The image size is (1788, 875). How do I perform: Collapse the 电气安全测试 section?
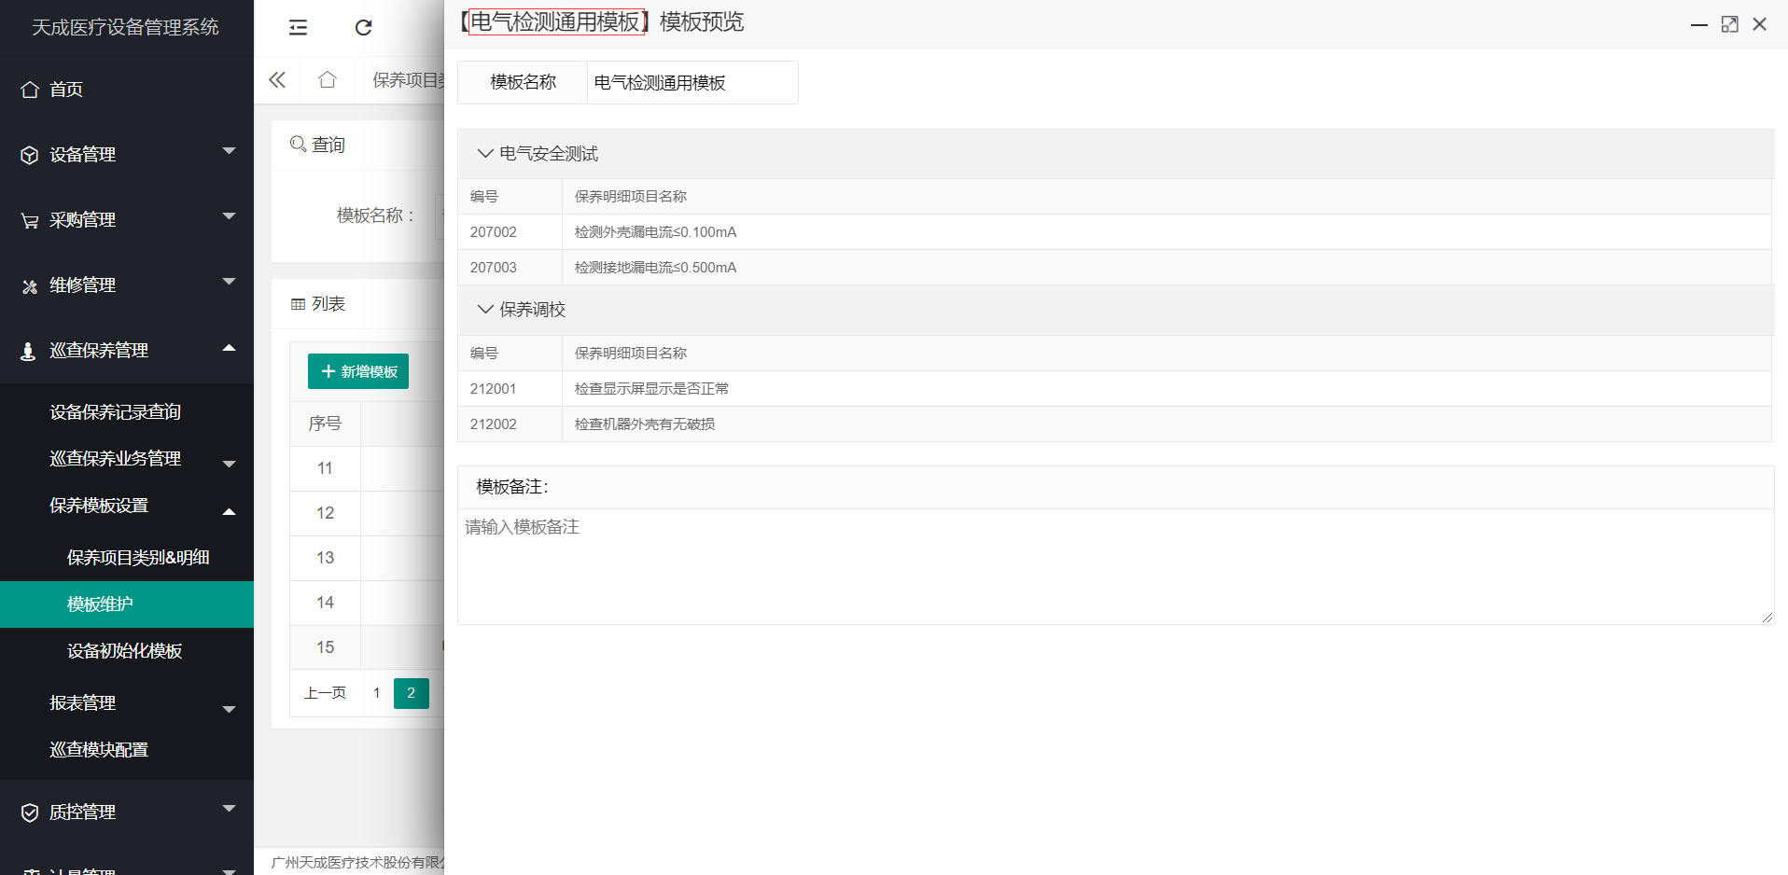485,153
